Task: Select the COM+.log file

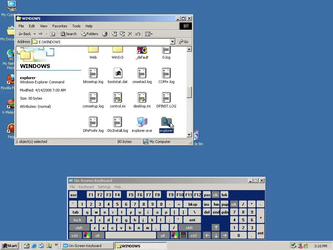Action: click(x=166, y=76)
